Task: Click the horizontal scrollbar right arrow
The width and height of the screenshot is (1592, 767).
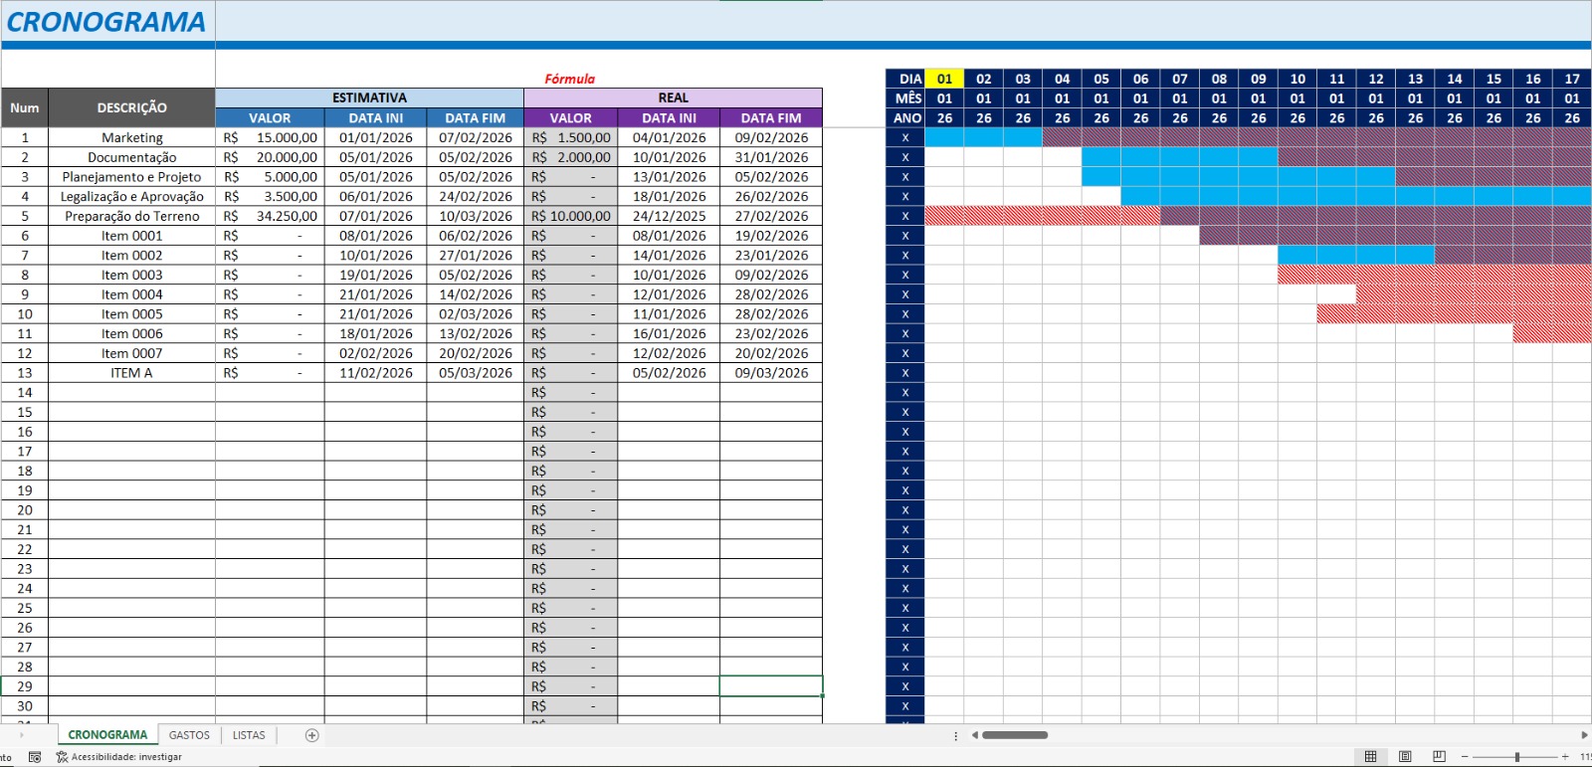Action: tap(1584, 735)
